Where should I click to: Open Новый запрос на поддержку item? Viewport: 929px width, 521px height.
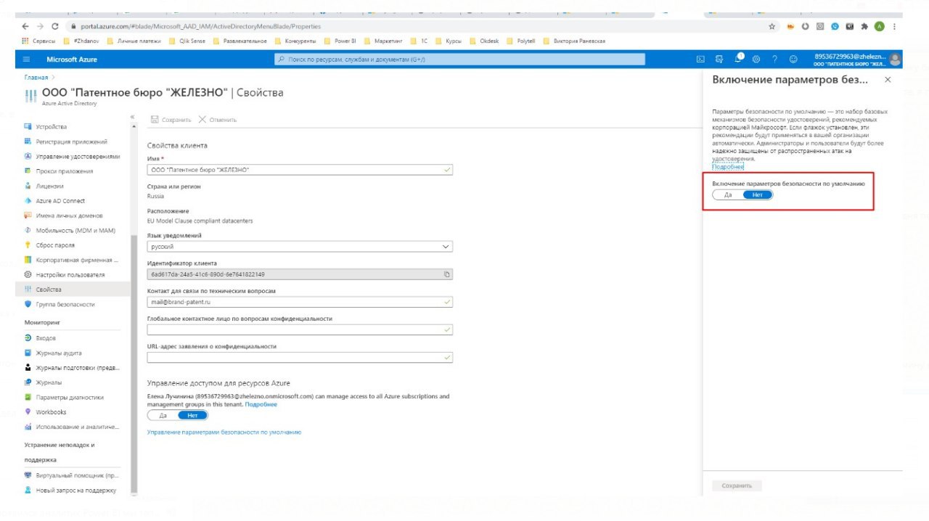pos(76,491)
